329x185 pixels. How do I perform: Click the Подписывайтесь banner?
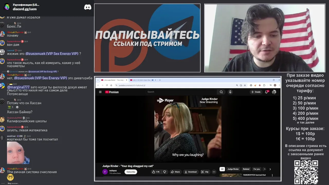coord(147,38)
